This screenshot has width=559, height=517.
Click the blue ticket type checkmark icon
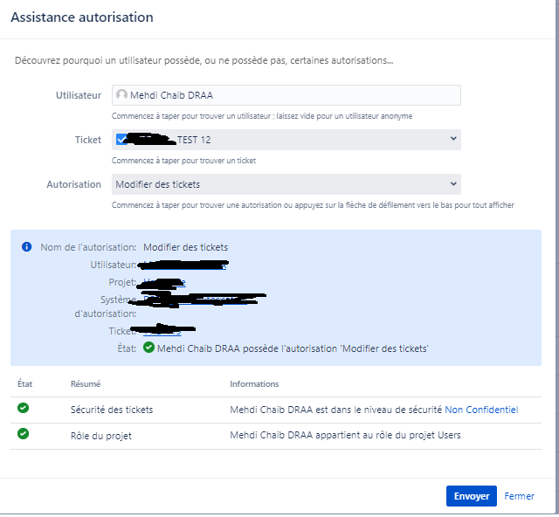(121, 140)
